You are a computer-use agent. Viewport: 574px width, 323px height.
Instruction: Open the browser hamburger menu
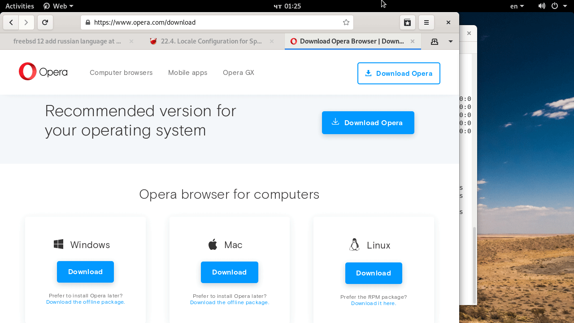coord(426,22)
